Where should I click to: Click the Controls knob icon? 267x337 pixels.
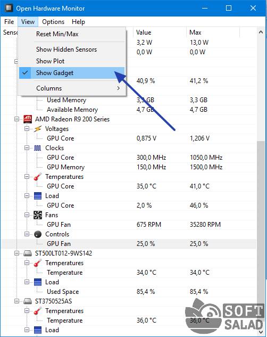[38, 234]
